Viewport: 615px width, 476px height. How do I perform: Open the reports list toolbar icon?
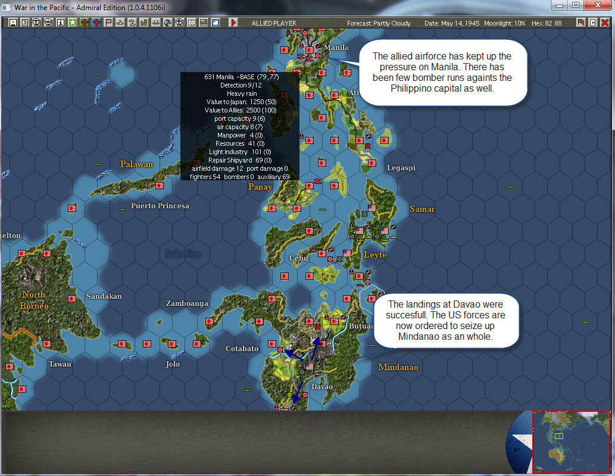25,23
